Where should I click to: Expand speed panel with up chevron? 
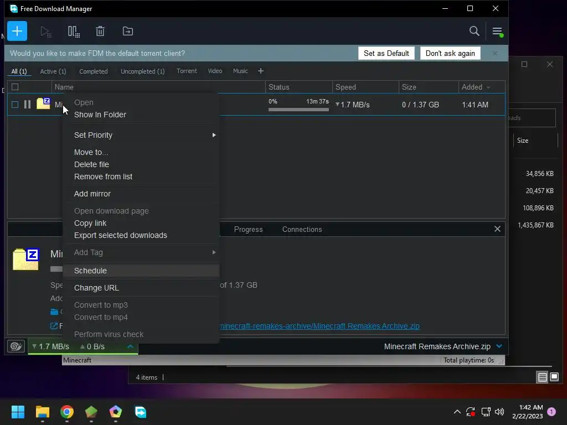click(131, 346)
